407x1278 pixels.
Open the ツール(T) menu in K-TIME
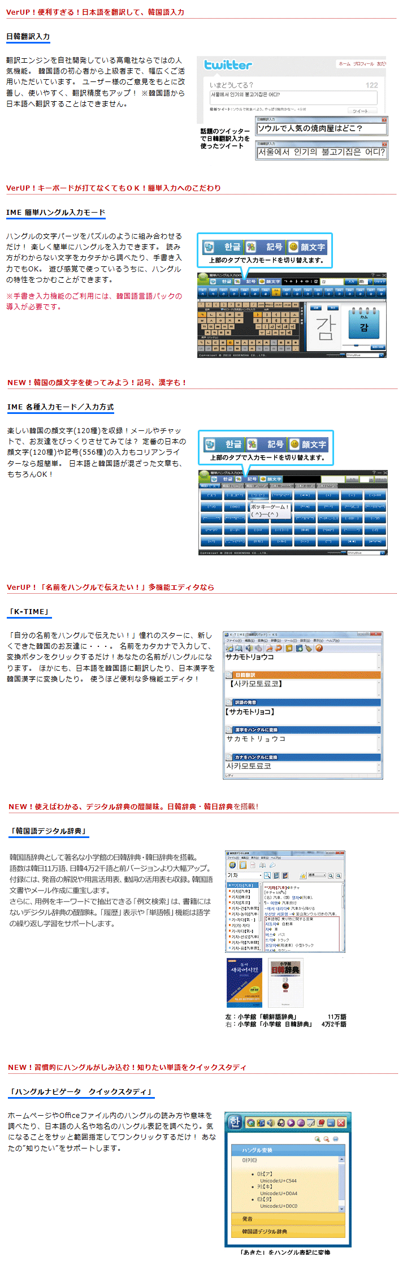point(291,641)
